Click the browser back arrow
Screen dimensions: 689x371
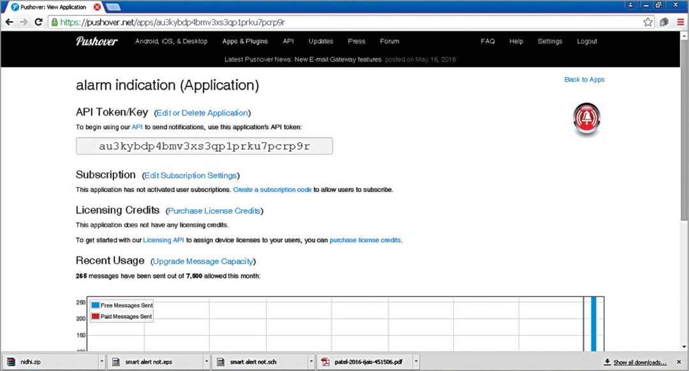[x=9, y=22]
